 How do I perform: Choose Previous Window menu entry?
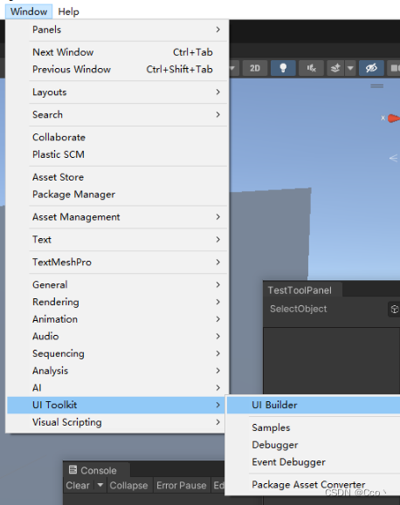[x=118, y=69]
